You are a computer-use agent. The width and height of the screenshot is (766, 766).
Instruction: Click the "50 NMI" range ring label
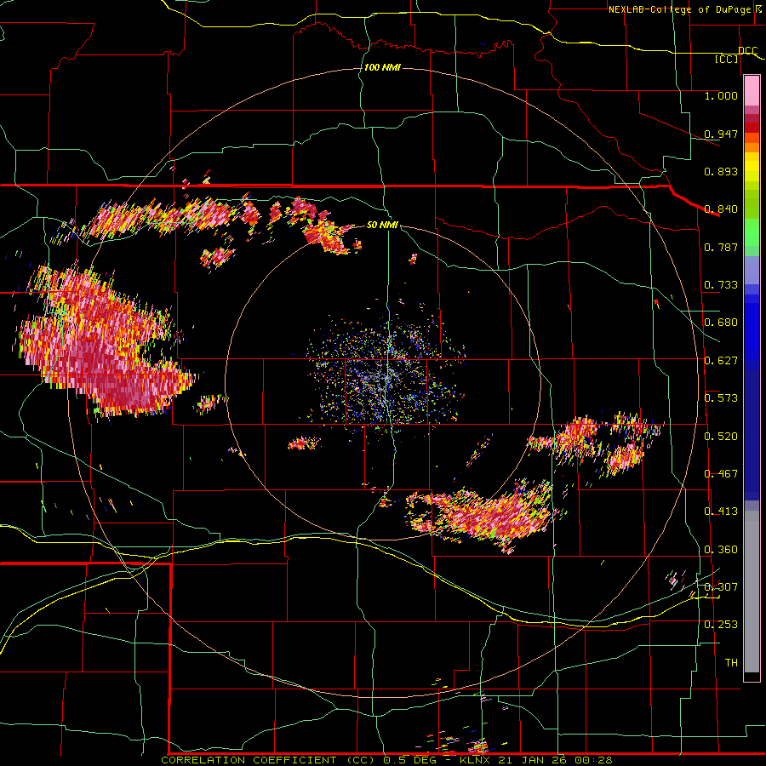(382, 225)
